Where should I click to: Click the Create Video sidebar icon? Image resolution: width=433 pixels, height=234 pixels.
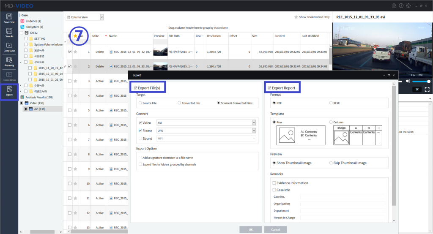point(9,76)
